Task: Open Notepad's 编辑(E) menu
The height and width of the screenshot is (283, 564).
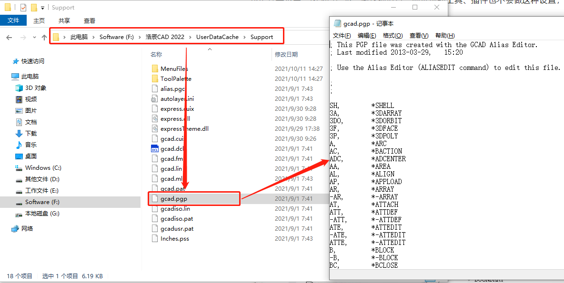Action: click(x=367, y=35)
